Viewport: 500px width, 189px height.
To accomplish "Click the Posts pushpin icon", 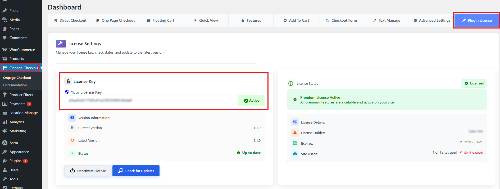I will (5, 11).
